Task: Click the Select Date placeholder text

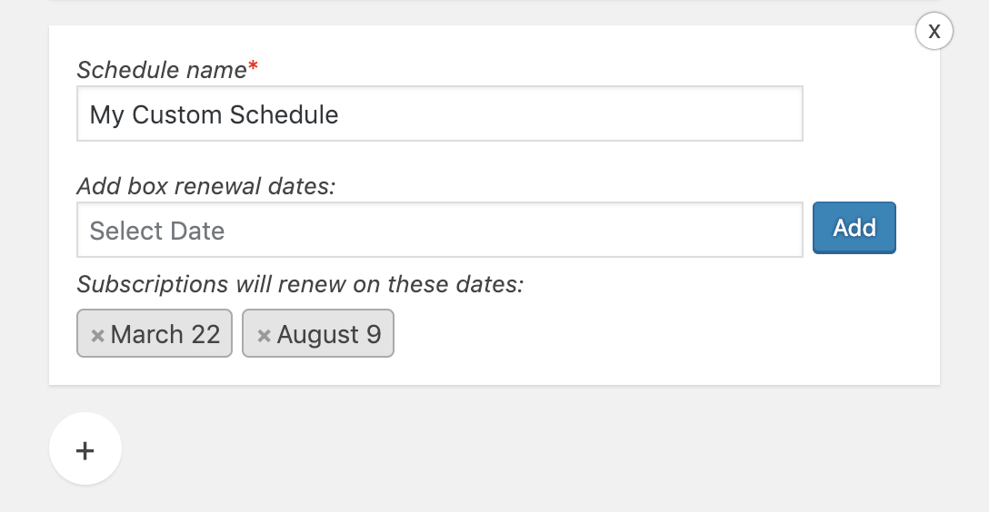Action: pos(156,231)
